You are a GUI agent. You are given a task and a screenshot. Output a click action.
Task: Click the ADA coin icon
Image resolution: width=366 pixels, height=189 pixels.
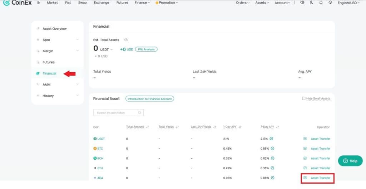(x=95, y=178)
